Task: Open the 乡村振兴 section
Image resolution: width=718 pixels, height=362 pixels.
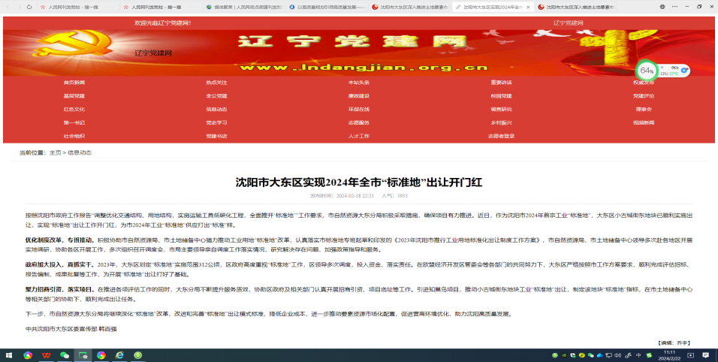Action: [501, 122]
